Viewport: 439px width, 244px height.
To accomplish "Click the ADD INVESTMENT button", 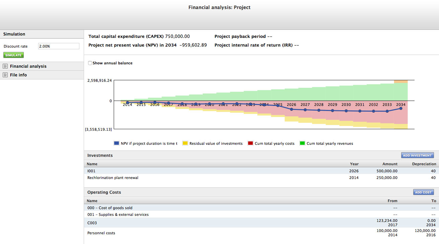I will (x=418, y=156).
